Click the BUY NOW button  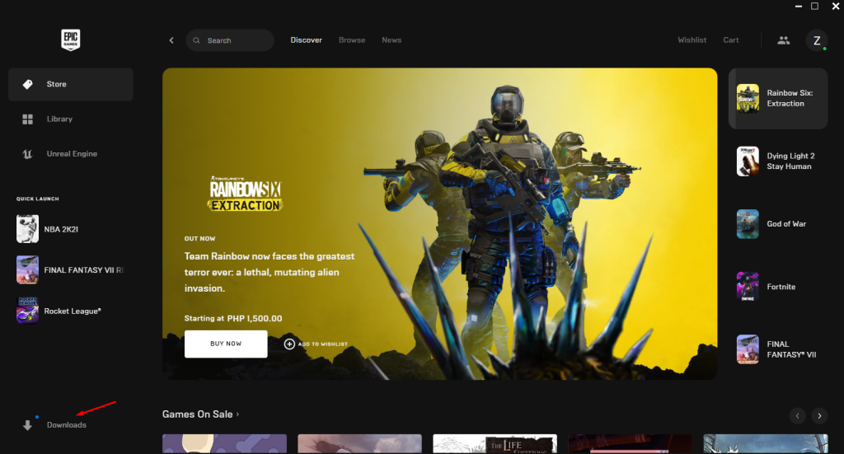226,344
